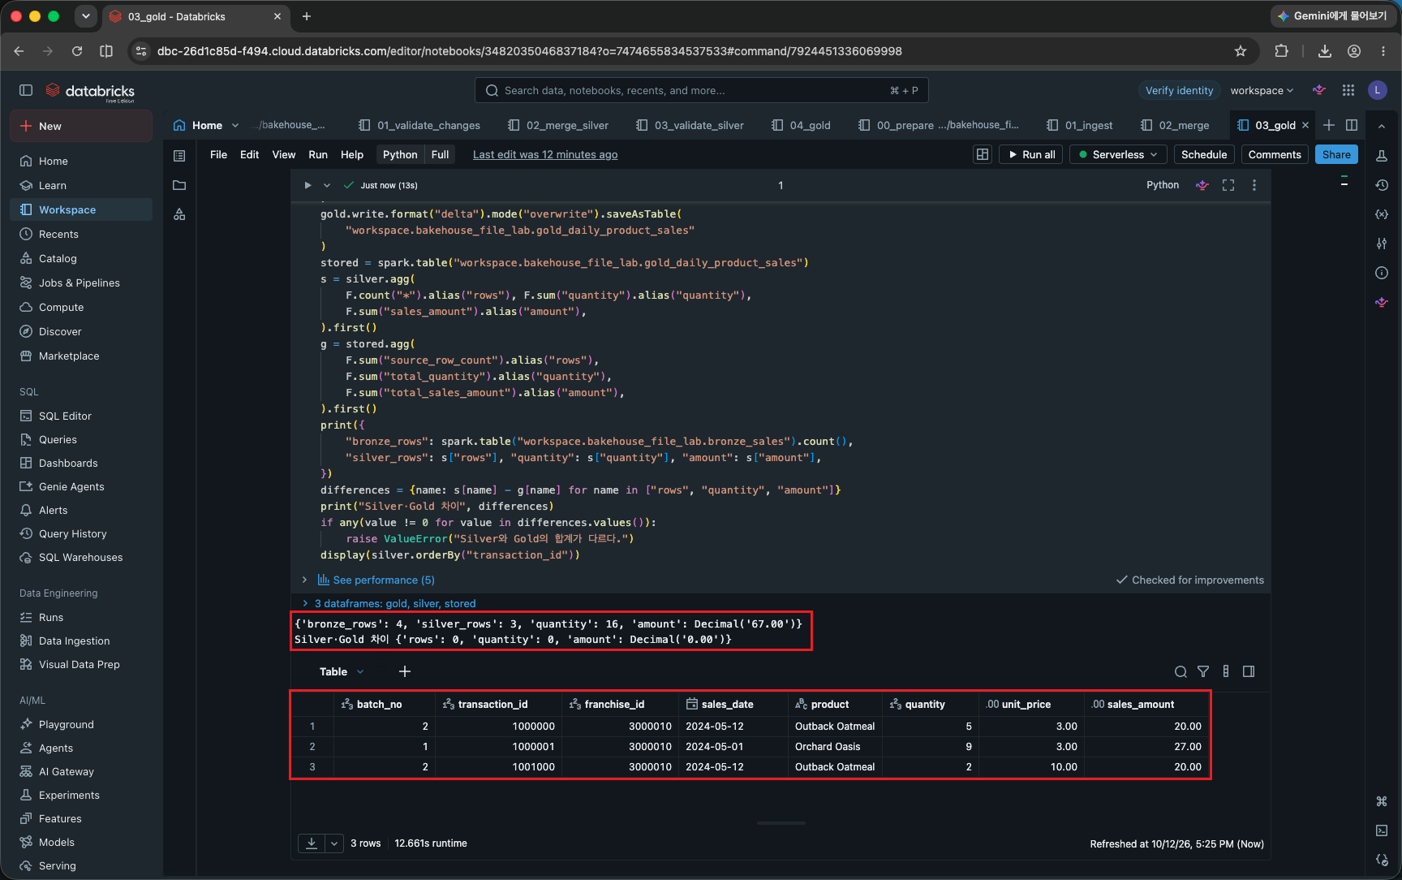1402x880 pixels.
Task: Filter the results table rows
Action: pyautogui.click(x=1203, y=671)
